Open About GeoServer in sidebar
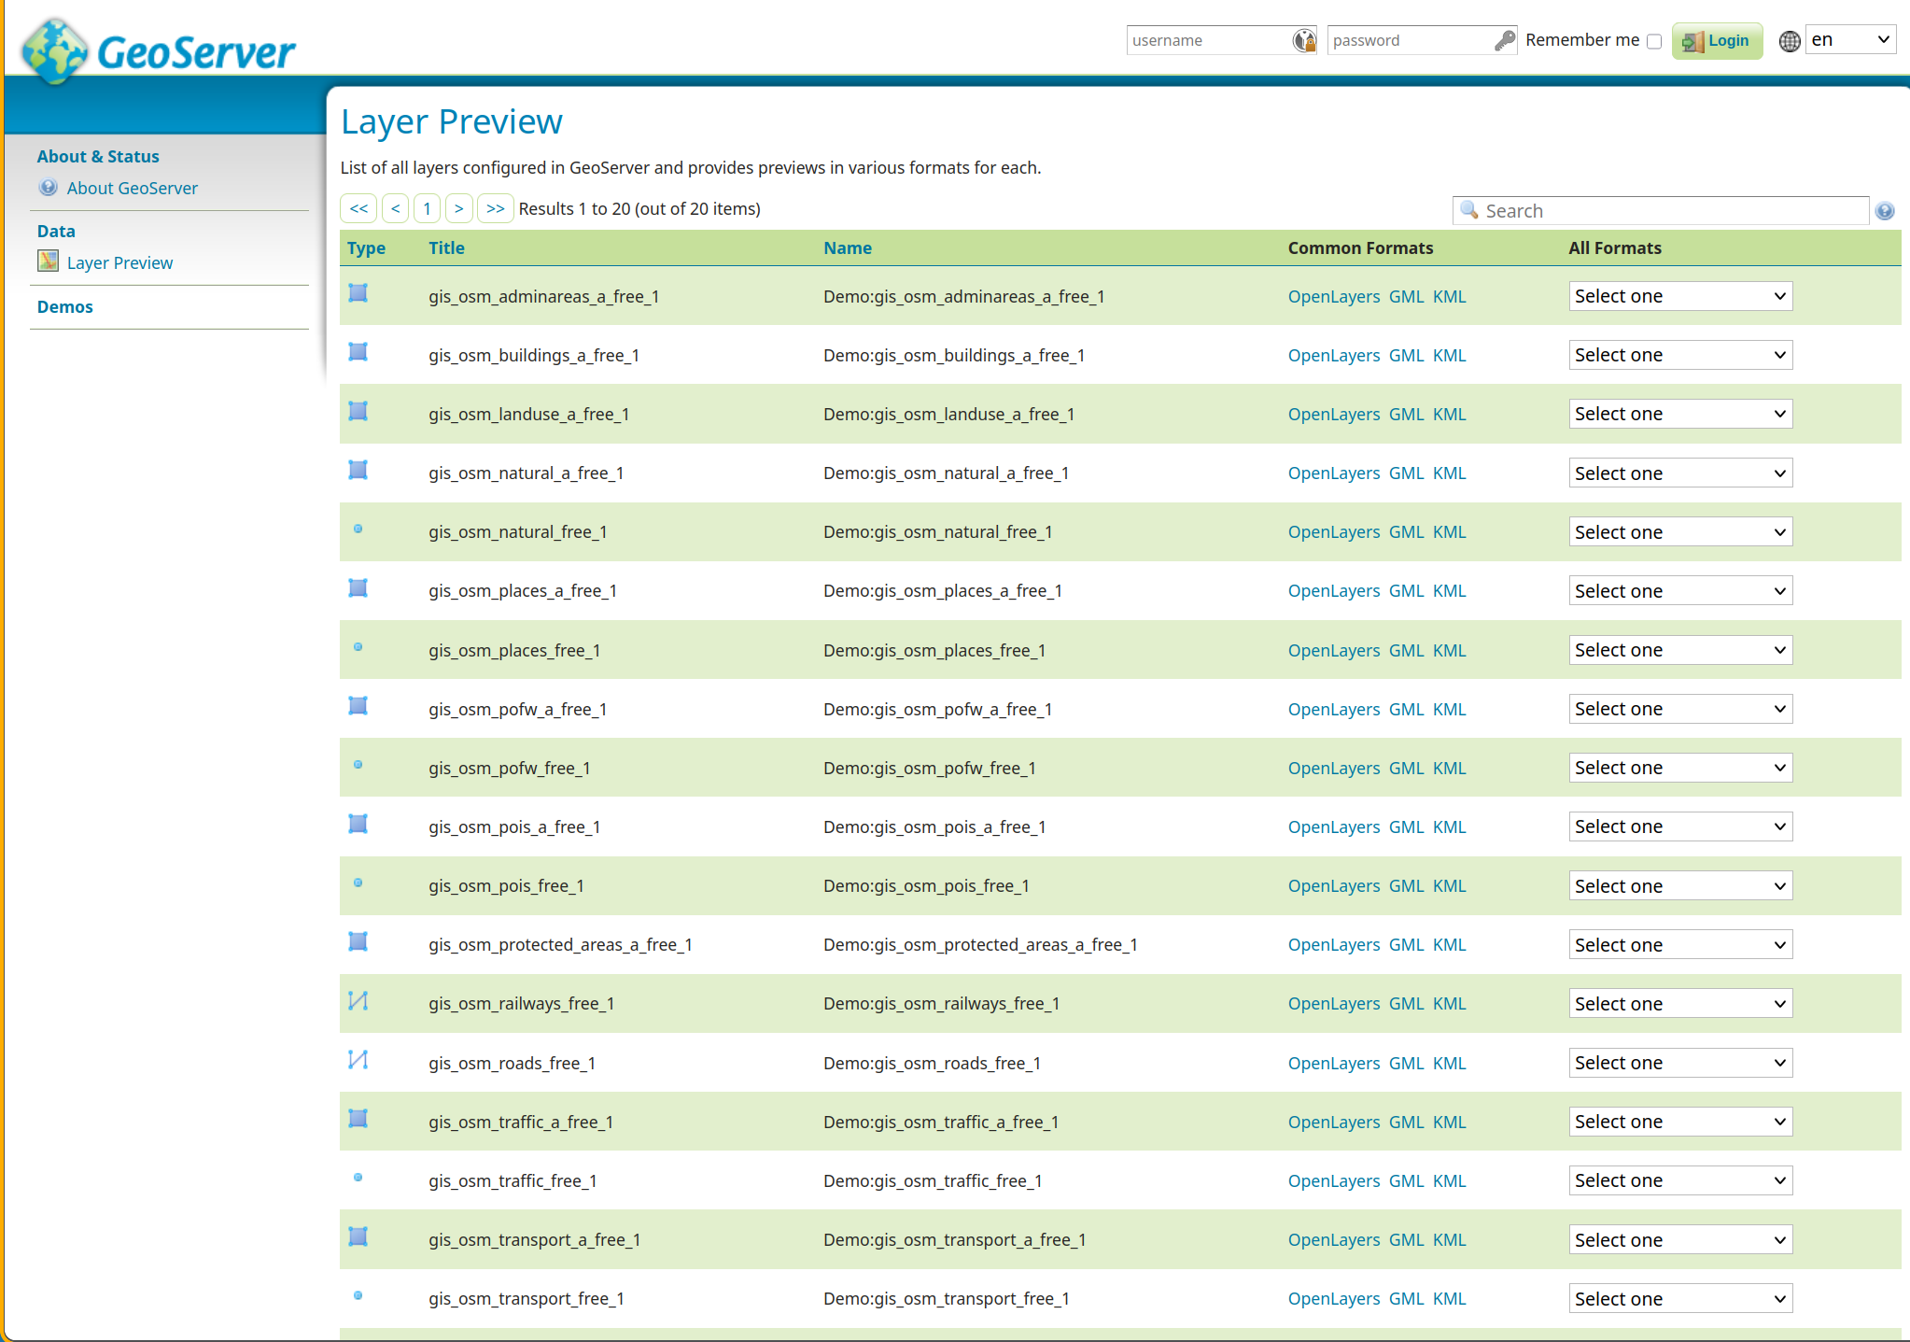The height and width of the screenshot is (1342, 1910). [133, 188]
